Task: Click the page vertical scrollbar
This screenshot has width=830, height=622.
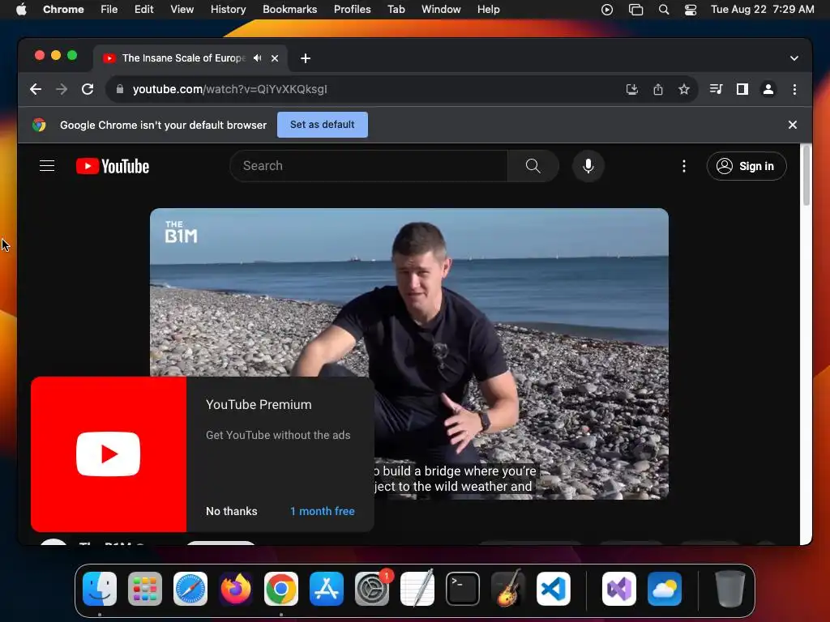Action: (x=806, y=176)
